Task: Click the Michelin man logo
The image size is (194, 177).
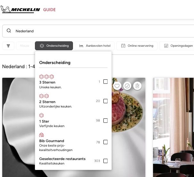Action: [x=5, y=9]
